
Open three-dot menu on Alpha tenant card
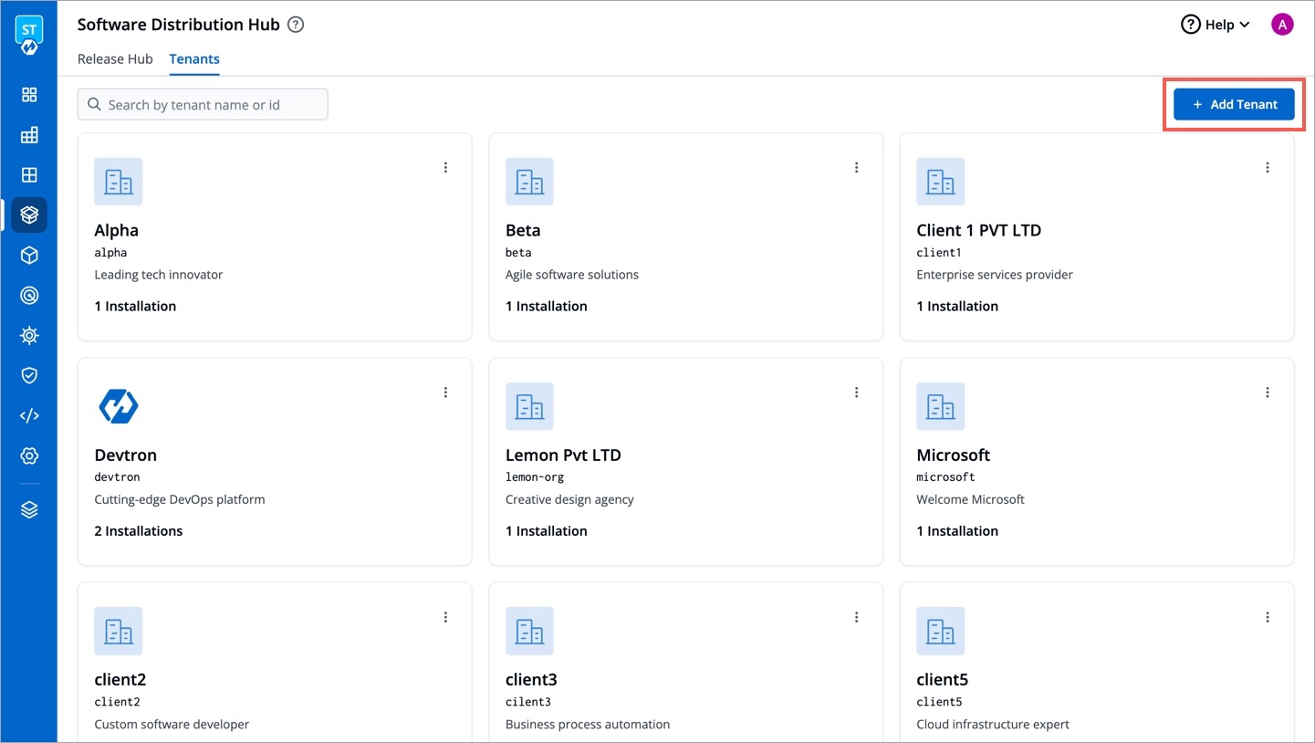(x=445, y=167)
